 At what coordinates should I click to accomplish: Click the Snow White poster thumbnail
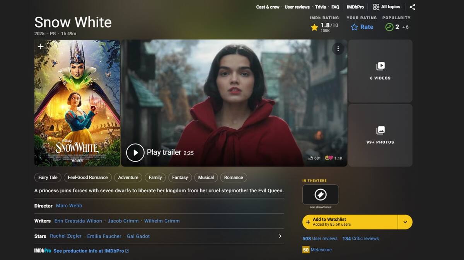pos(77,103)
